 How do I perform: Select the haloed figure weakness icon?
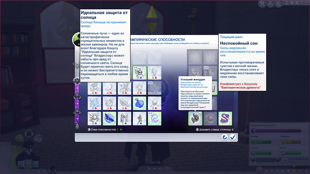[x=210, y=119]
